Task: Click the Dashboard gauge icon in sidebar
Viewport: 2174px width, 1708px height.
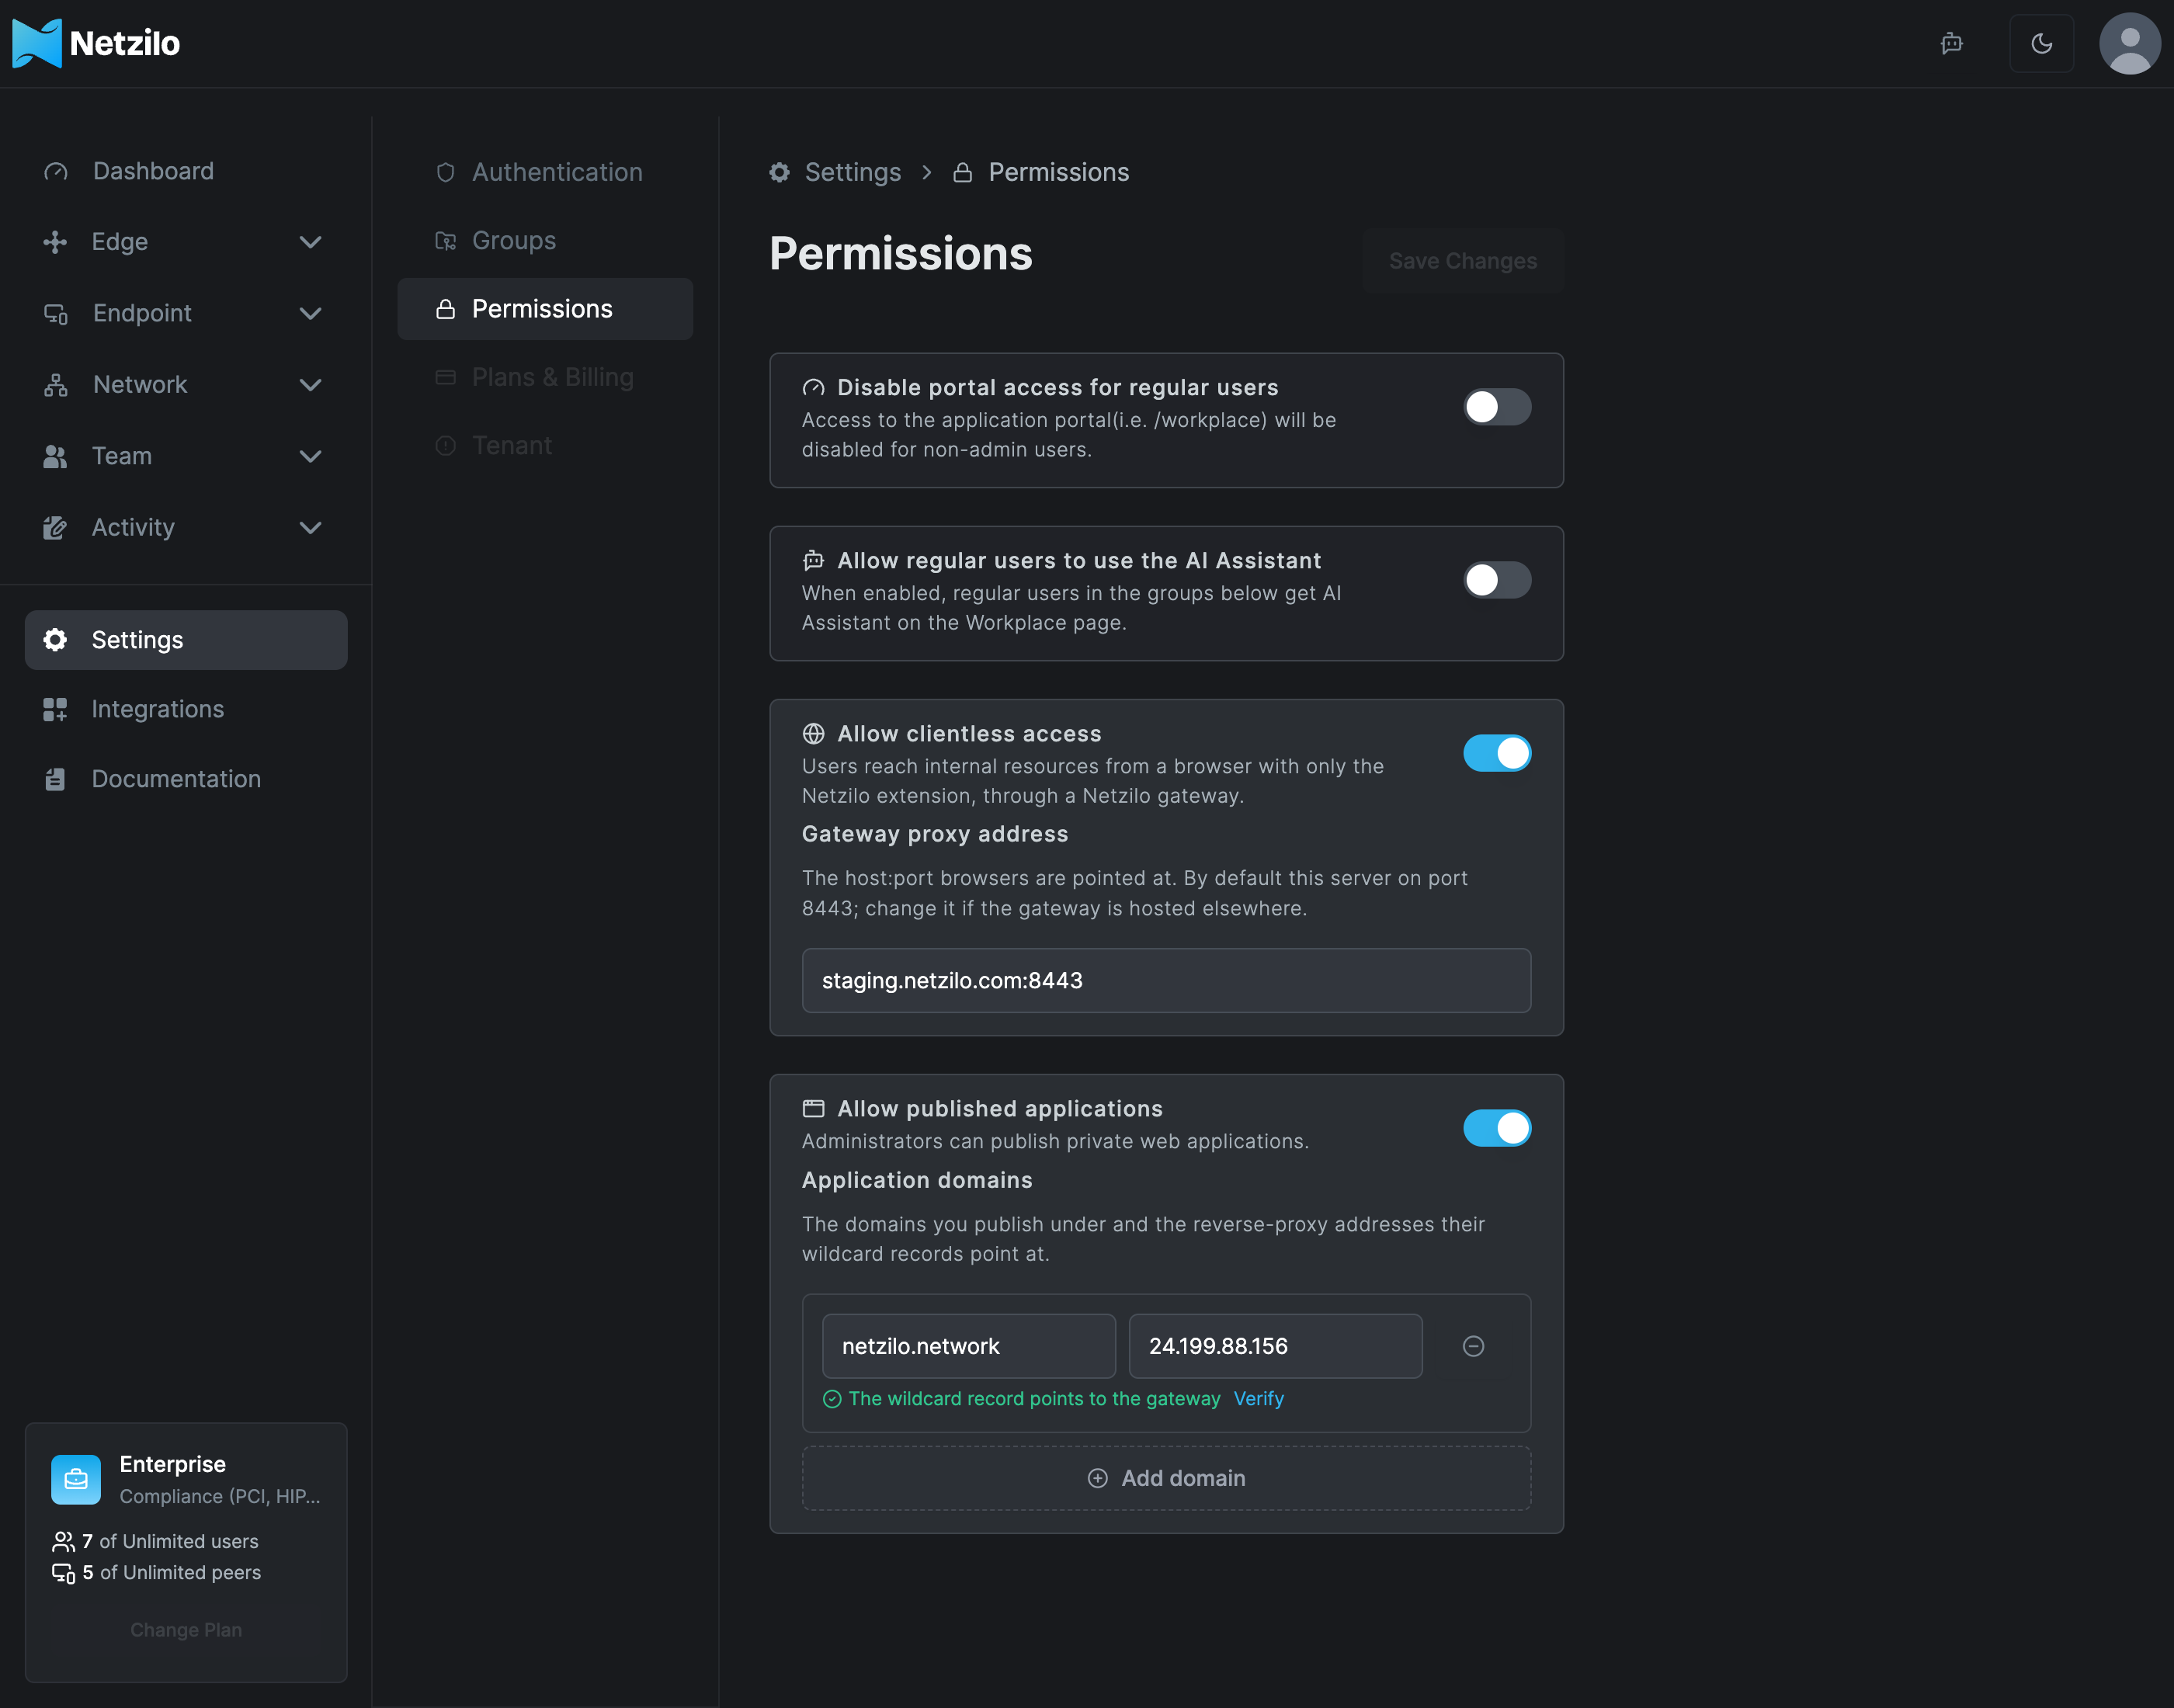Action: tap(56, 171)
